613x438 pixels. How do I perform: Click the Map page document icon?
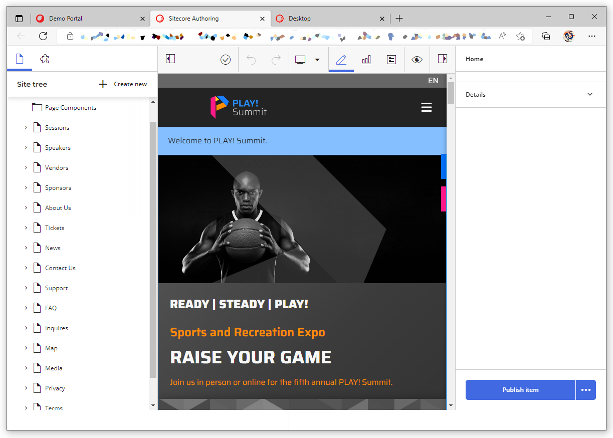(37, 348)
